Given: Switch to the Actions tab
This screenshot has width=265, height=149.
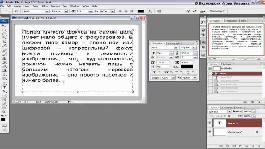Looking at the screenshot, I should (226, 64).
